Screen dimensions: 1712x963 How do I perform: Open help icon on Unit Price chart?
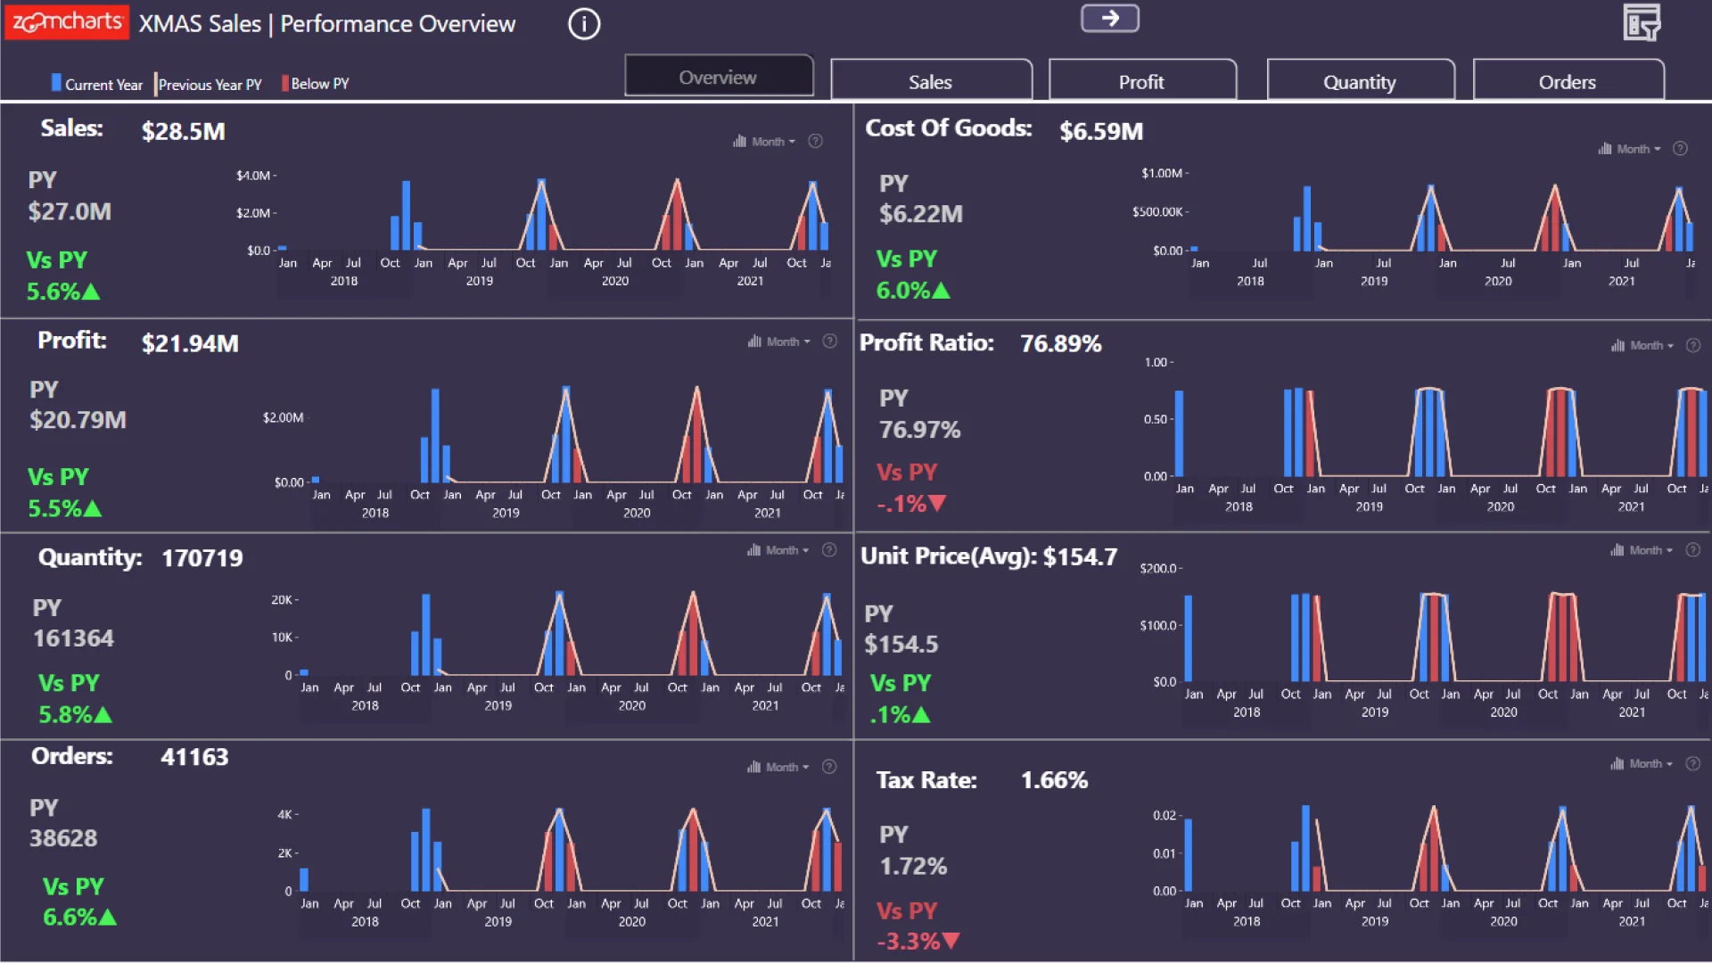[1693, 550]
